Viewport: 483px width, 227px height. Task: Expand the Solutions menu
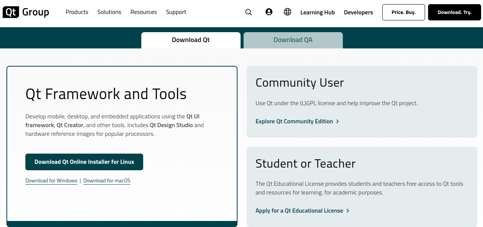[109, 12]
